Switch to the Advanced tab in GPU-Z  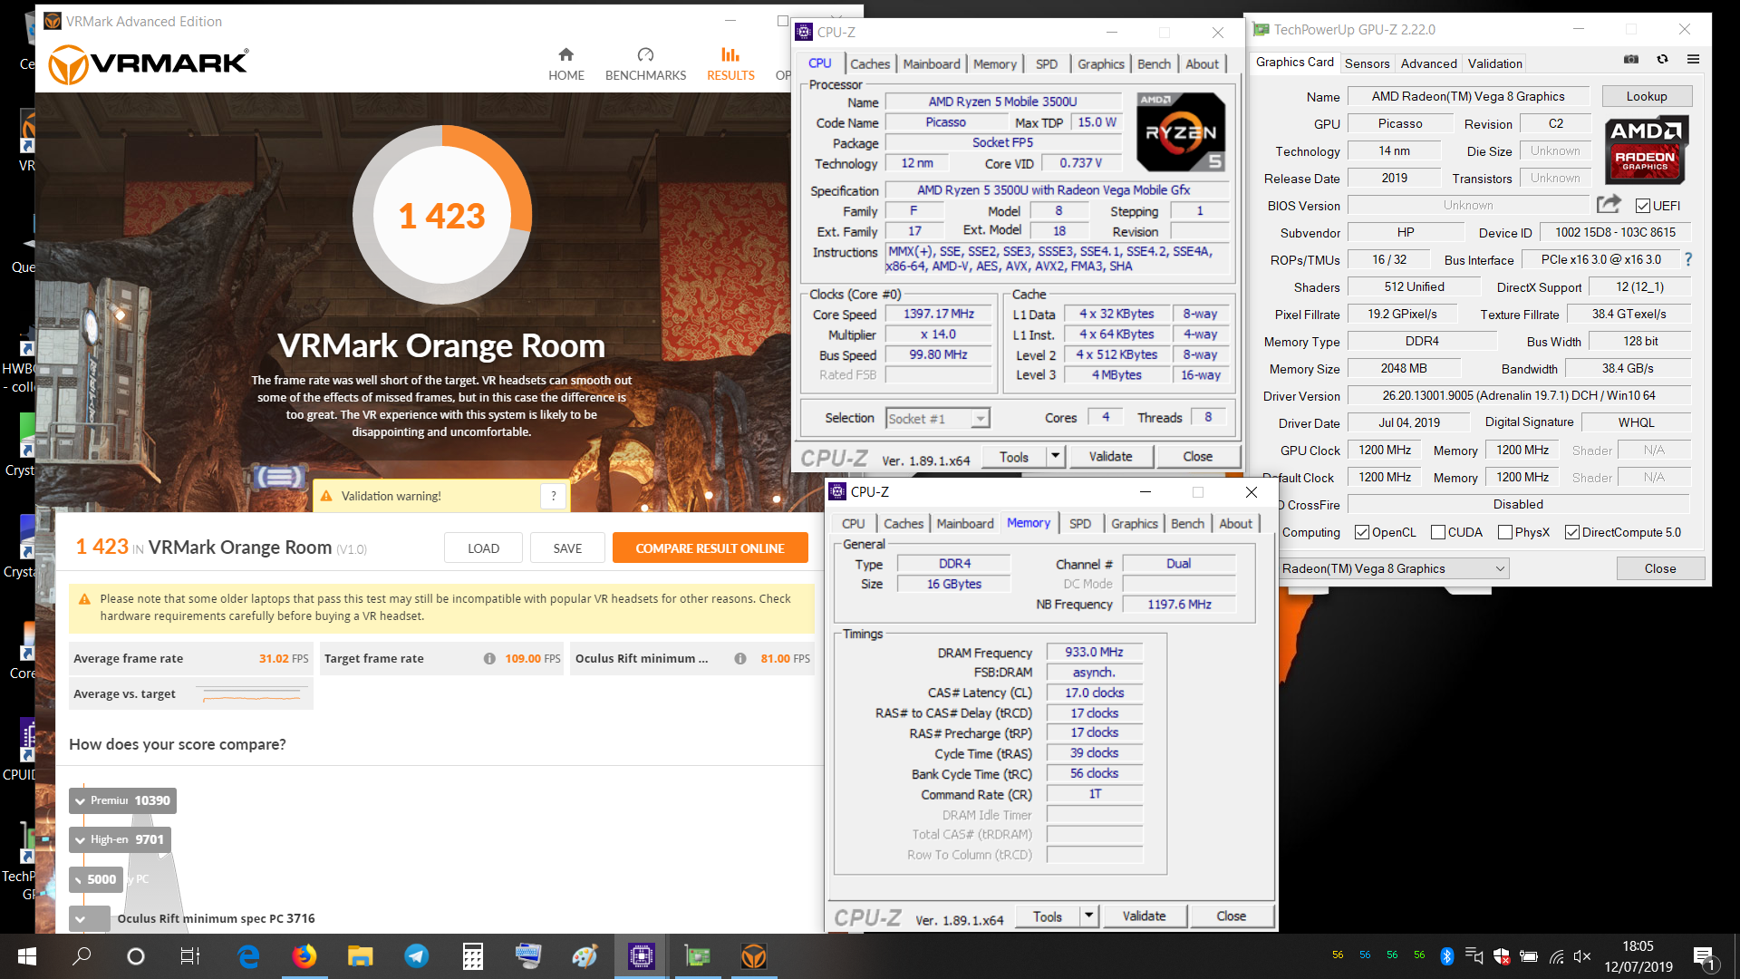1428,63
